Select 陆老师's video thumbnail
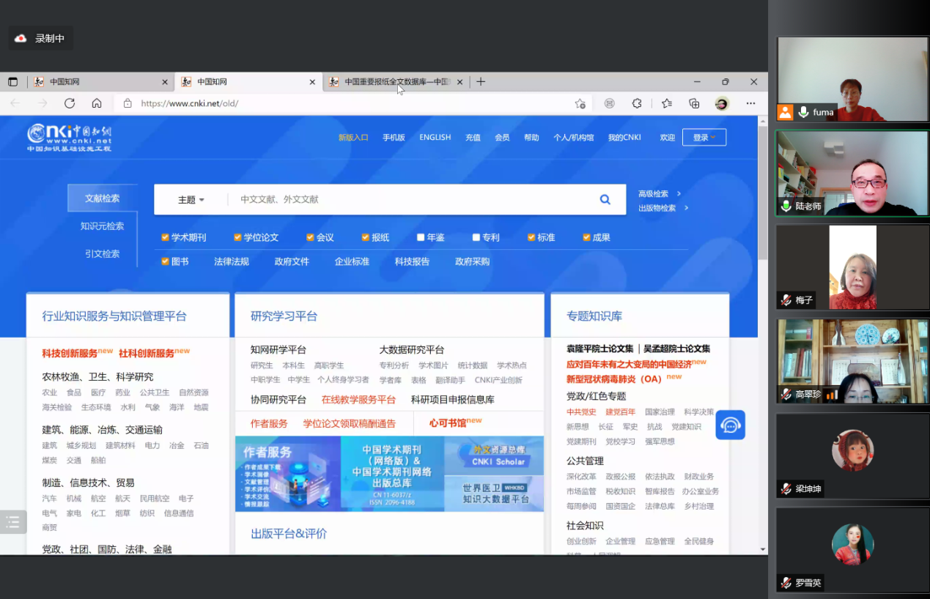This screenshot has height=599, width=930. point(852,174)
